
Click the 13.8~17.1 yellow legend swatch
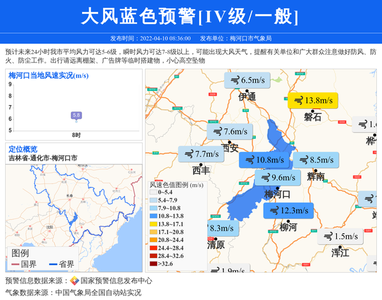pos(153,224)
